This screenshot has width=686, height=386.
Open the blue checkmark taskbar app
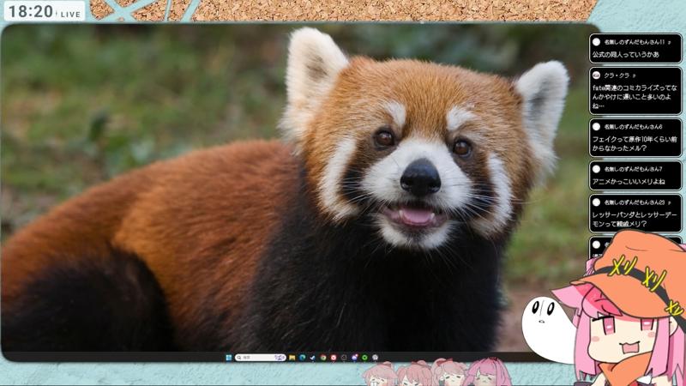point(312,358)
